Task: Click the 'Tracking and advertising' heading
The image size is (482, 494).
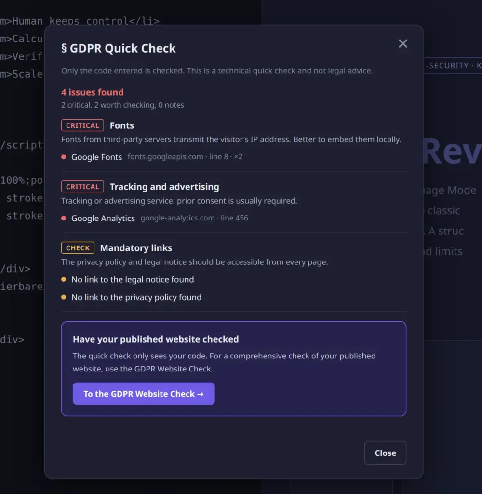Action: pos(164,187)
